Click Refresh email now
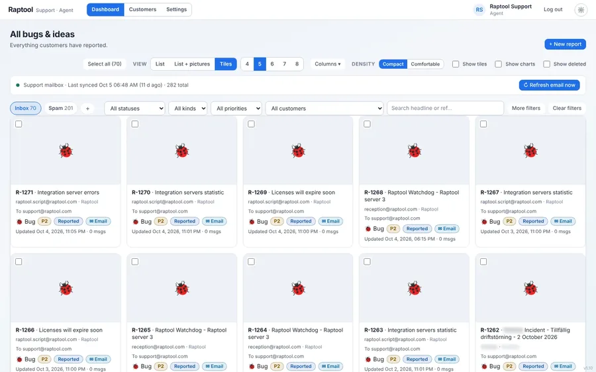 (549, 85)
